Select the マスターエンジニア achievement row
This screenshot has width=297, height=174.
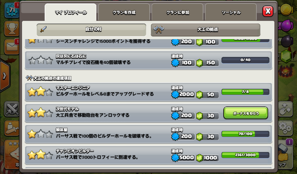tap(148, 92)
